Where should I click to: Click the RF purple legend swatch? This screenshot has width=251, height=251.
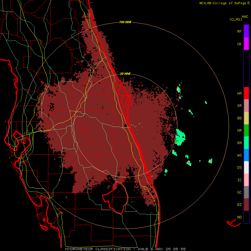(246, 31)
